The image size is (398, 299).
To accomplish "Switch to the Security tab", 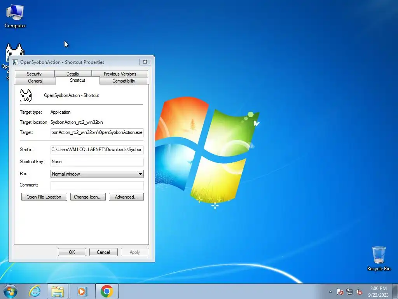I will pos(34,74).
